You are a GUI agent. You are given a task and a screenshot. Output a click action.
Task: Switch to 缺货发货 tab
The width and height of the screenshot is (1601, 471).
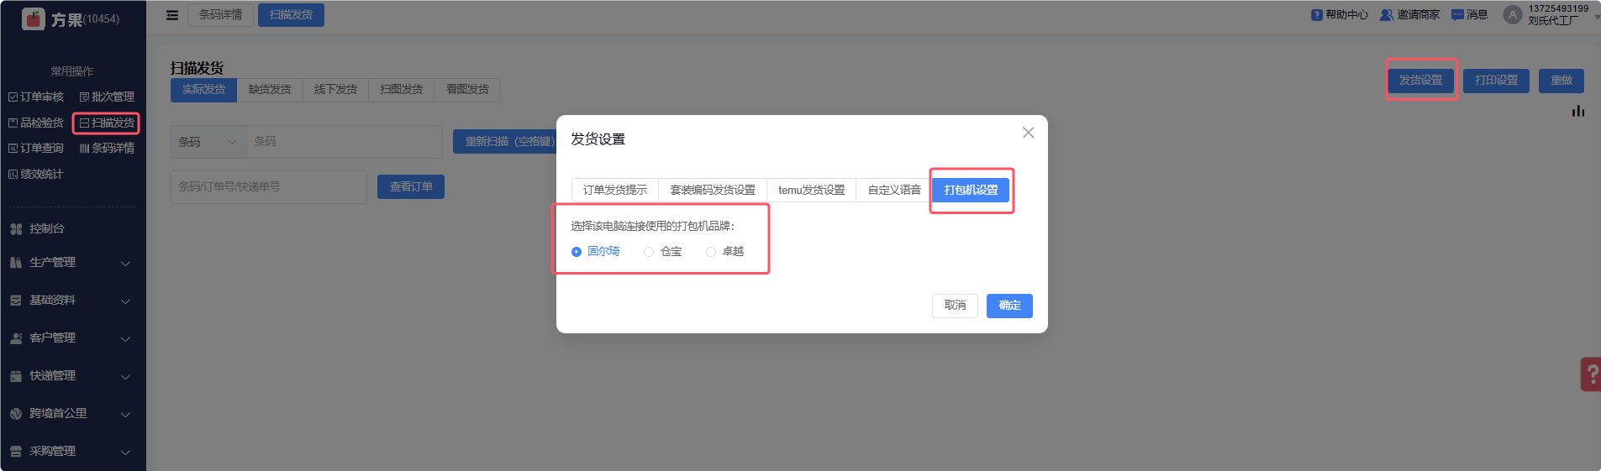[x=270, y=90]
